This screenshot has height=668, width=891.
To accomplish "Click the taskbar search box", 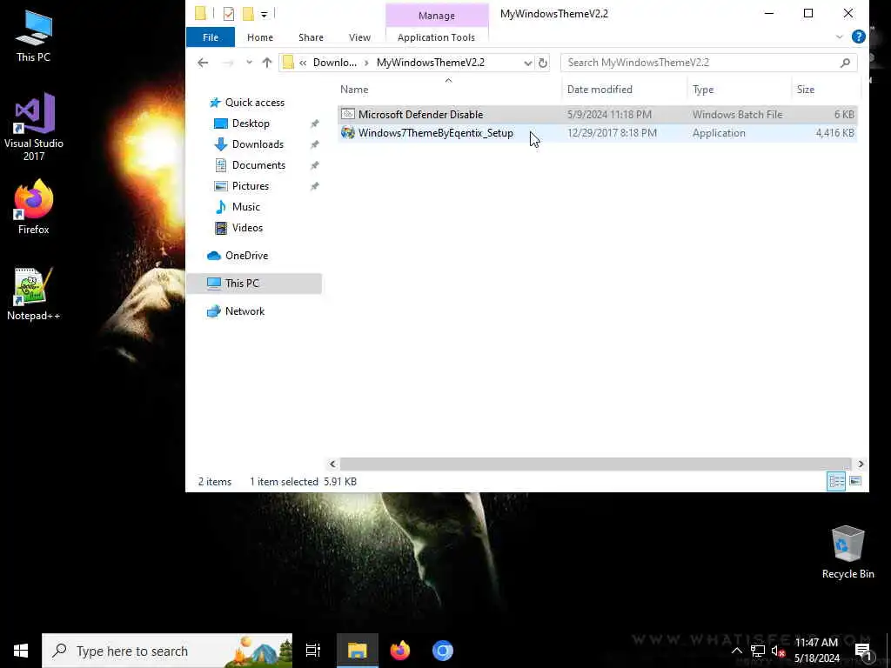I will point(167,651).
